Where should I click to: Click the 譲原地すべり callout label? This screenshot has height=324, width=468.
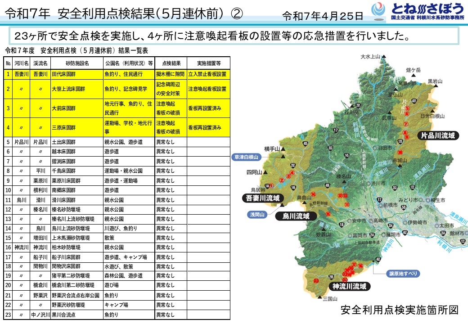[x=403, y=274]
